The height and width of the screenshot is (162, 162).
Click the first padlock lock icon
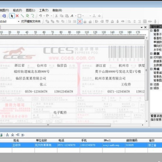click(x=85, y=22)
